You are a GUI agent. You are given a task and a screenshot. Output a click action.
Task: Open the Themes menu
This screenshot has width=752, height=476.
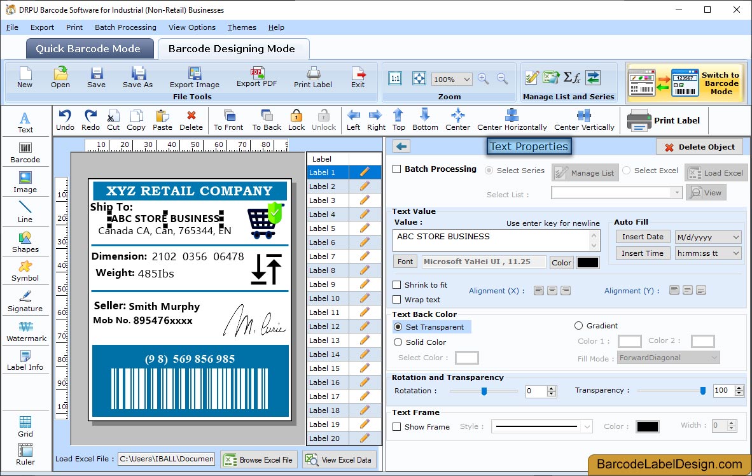point(242,27)
